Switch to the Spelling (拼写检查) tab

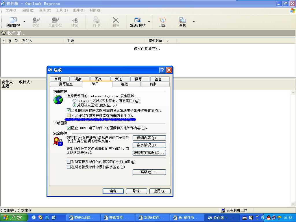coord(66,84)
